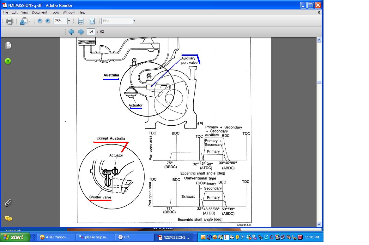369x245 pixels.
Task: Click the Fit Page view icon
Action: pyautogui.click(x=92, y=21)
